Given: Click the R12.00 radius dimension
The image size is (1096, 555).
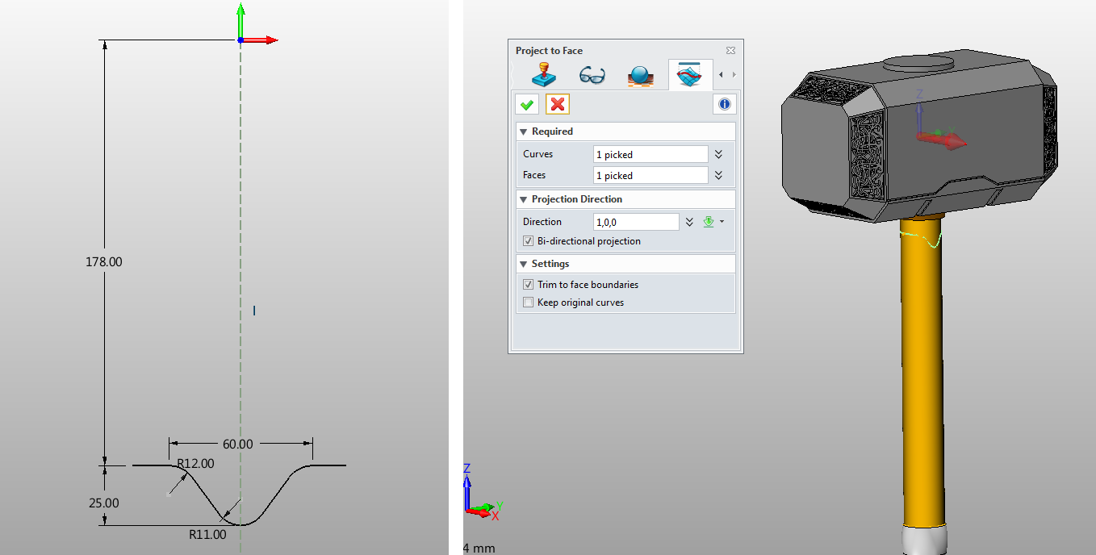Looking at the screenshot, I should (195, 464).
